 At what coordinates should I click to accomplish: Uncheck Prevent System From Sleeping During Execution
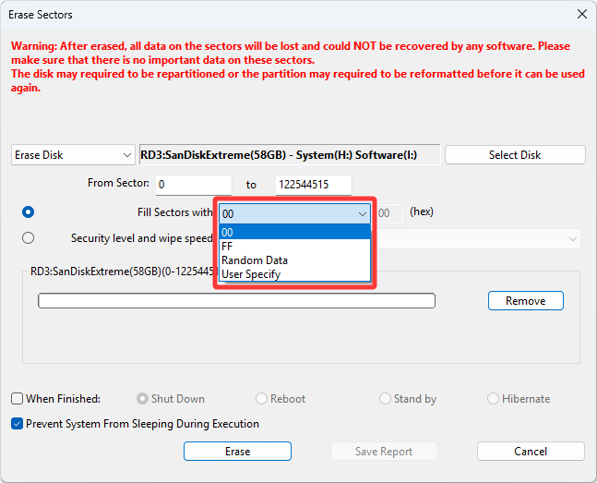18,424
